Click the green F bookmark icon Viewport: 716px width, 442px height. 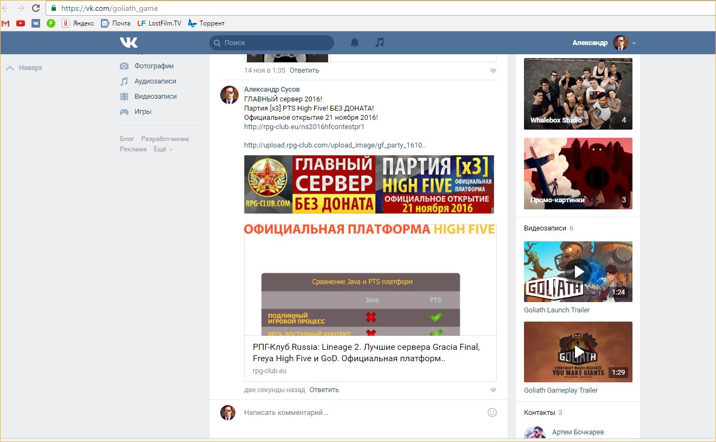point(51,23)
